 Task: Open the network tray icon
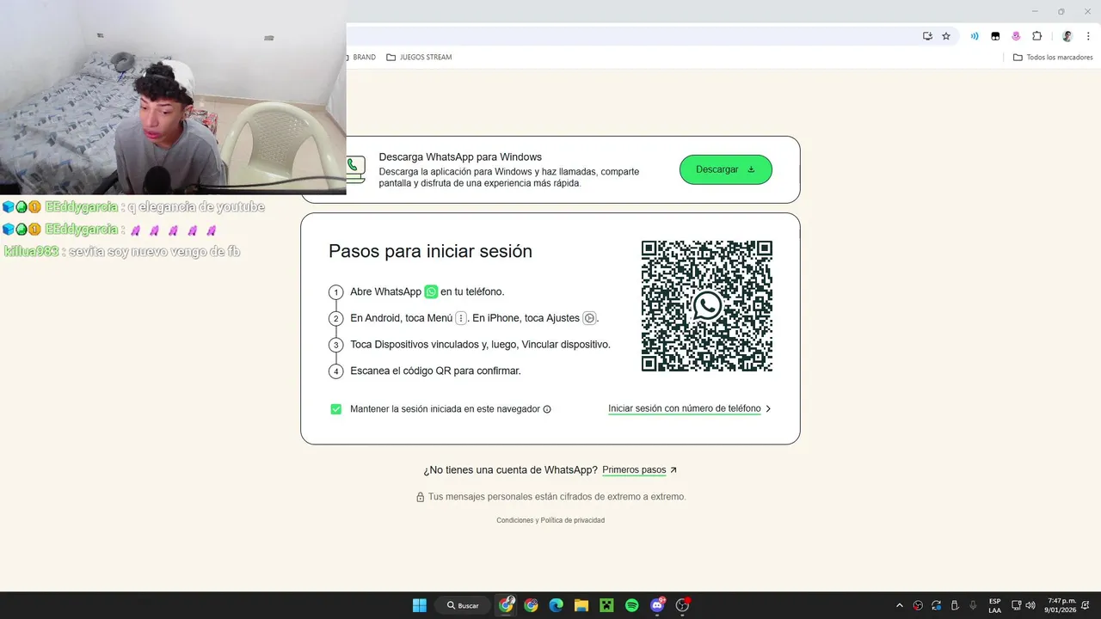[1016, 605]
